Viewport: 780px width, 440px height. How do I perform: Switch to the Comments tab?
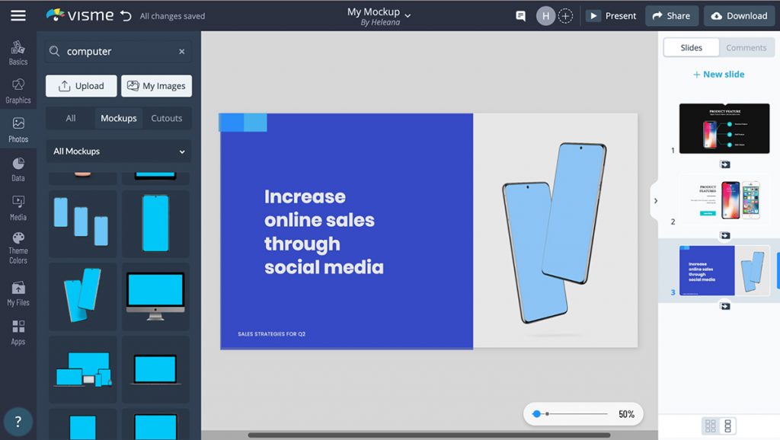[x=746, y=47]
